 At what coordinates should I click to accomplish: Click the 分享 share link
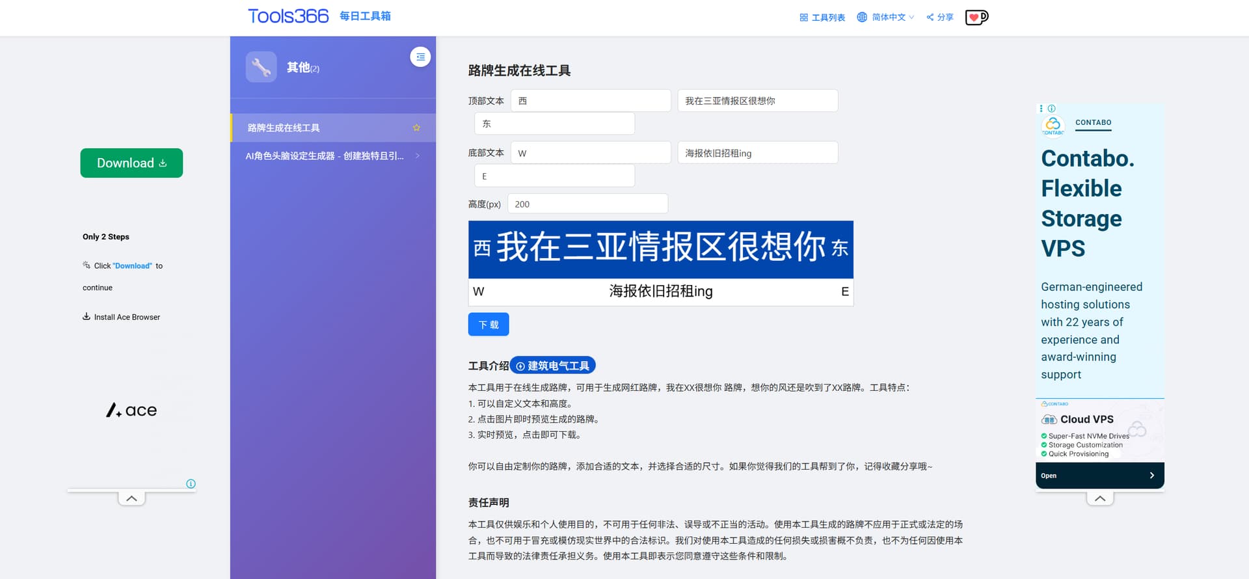[940, 17]
